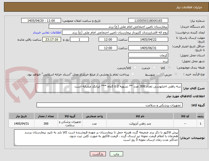Open the اطلاعات تماس خریدار link
The height and width of the screenshot is (161, 209).
[47, 32]
